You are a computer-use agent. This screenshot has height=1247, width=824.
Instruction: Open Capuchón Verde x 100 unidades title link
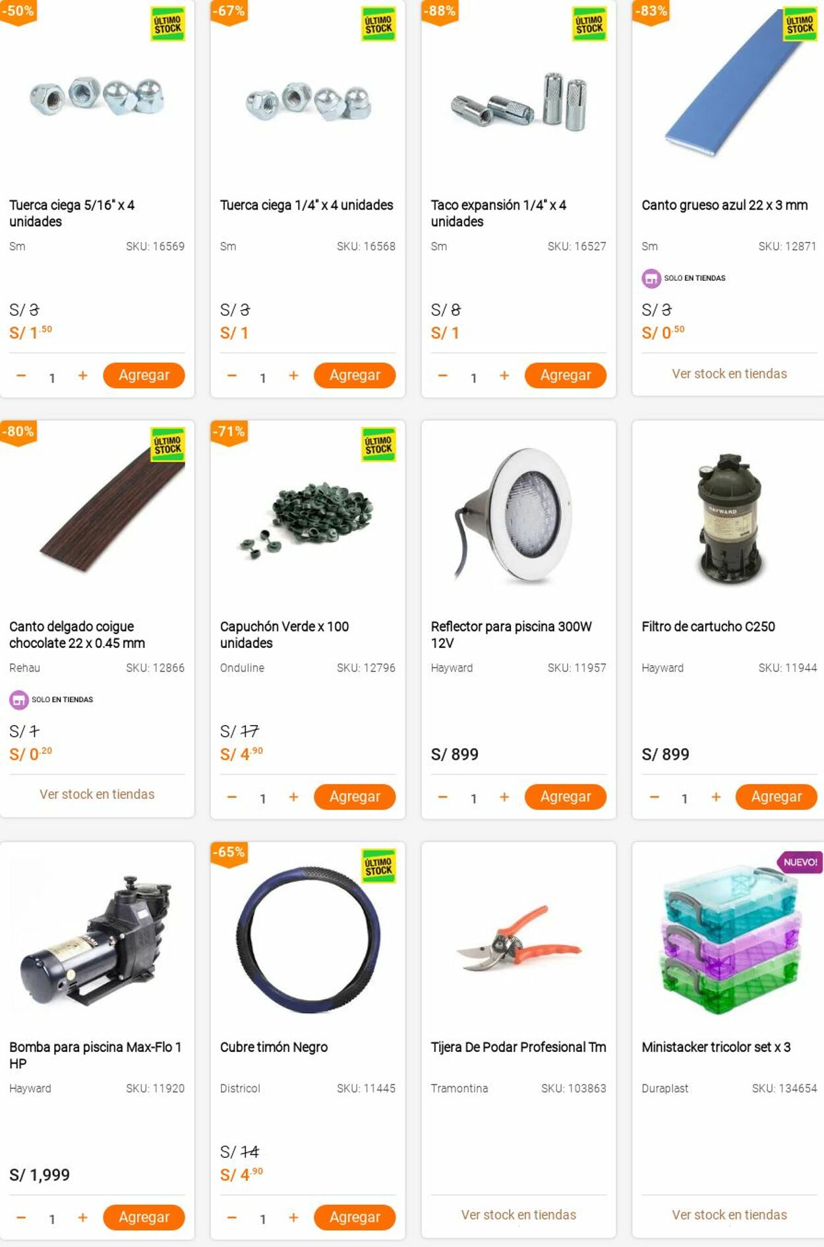[284, 635]
